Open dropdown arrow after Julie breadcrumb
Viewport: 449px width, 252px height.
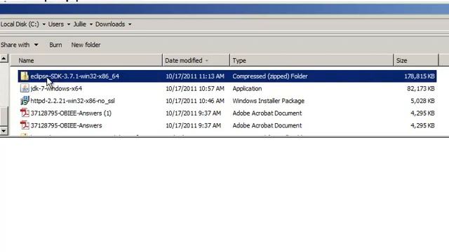click(x=91, y=24)
